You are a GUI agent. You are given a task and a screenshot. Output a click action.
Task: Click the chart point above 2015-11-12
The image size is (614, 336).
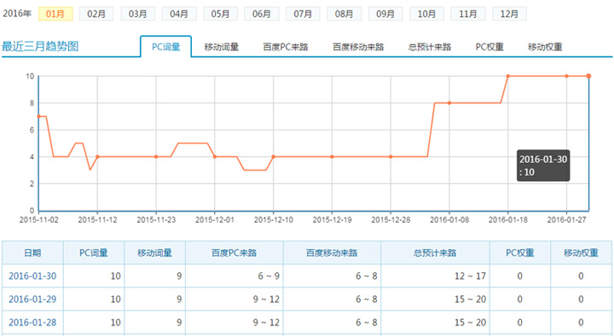pos(97,157)
